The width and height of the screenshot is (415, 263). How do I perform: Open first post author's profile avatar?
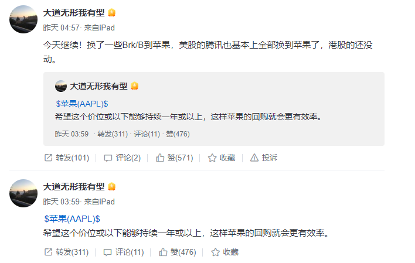tap(23, 19)
